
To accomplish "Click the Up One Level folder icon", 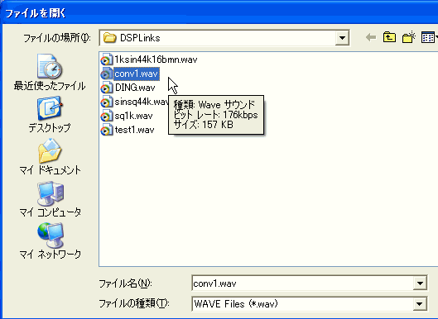I will click(389, 37).
